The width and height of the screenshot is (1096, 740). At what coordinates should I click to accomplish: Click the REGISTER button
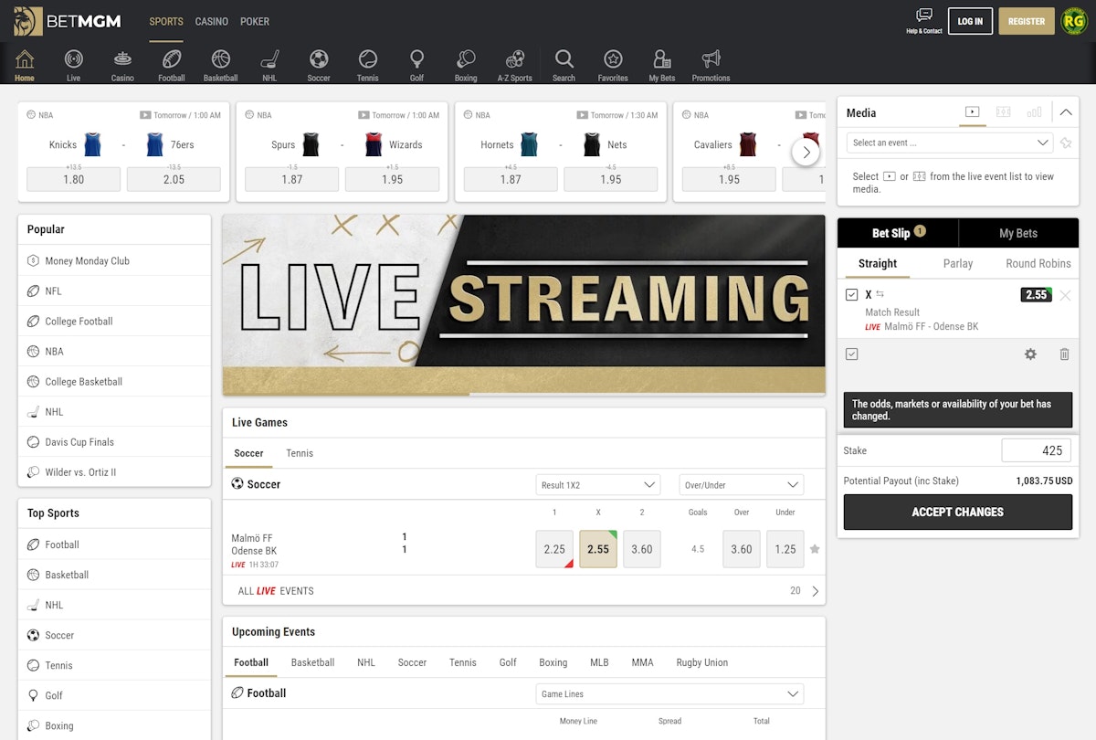(1027, 21)
